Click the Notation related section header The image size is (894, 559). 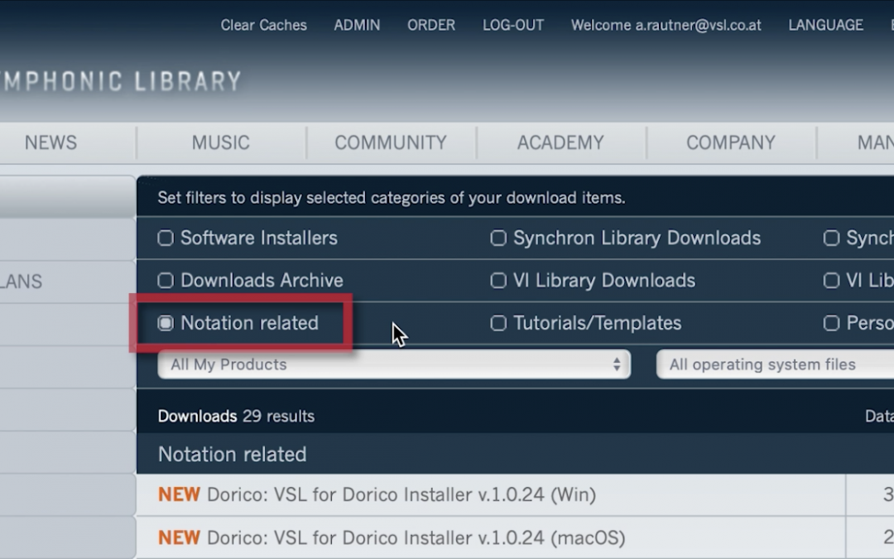(232, 454)
